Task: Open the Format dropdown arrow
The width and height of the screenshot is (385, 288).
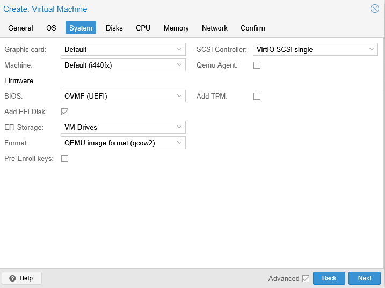Action: click(179, 143)
